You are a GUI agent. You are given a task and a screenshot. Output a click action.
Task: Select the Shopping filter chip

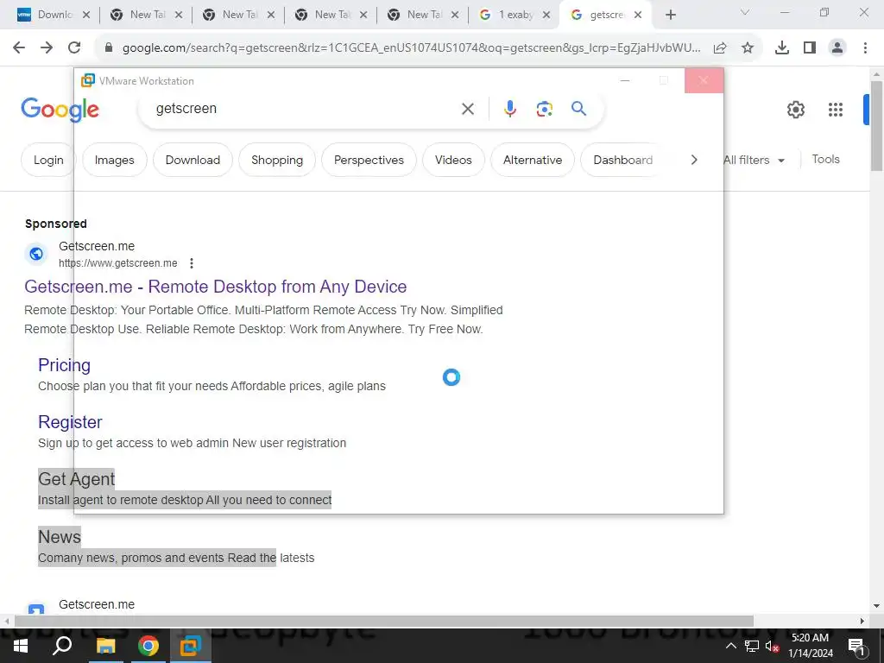tap(277, 160)
